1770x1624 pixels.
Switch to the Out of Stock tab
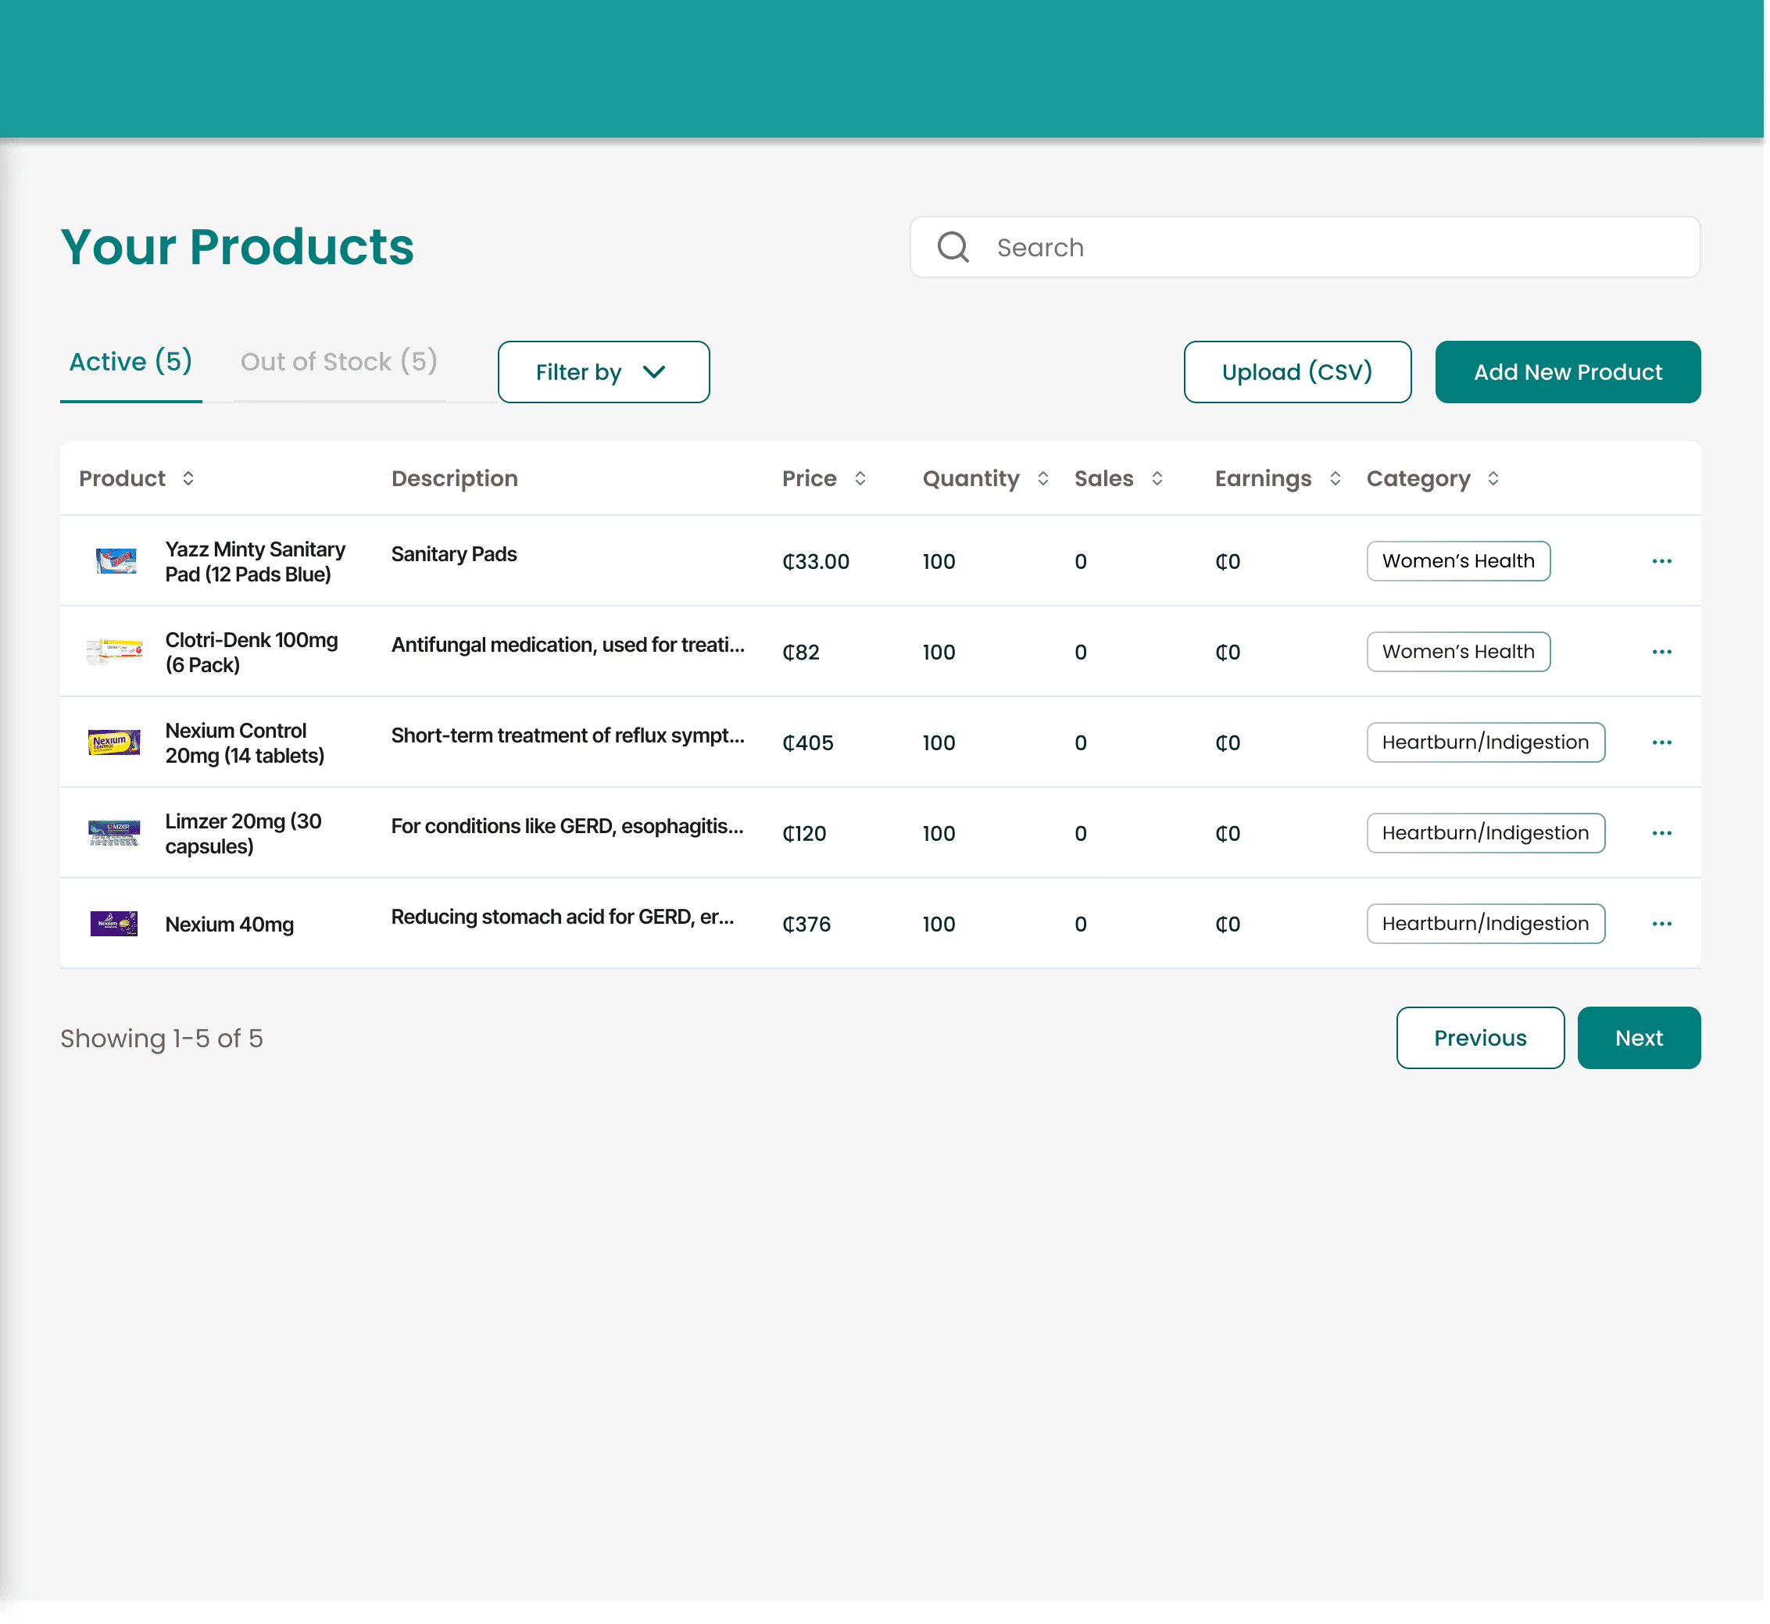pos(338,361)
